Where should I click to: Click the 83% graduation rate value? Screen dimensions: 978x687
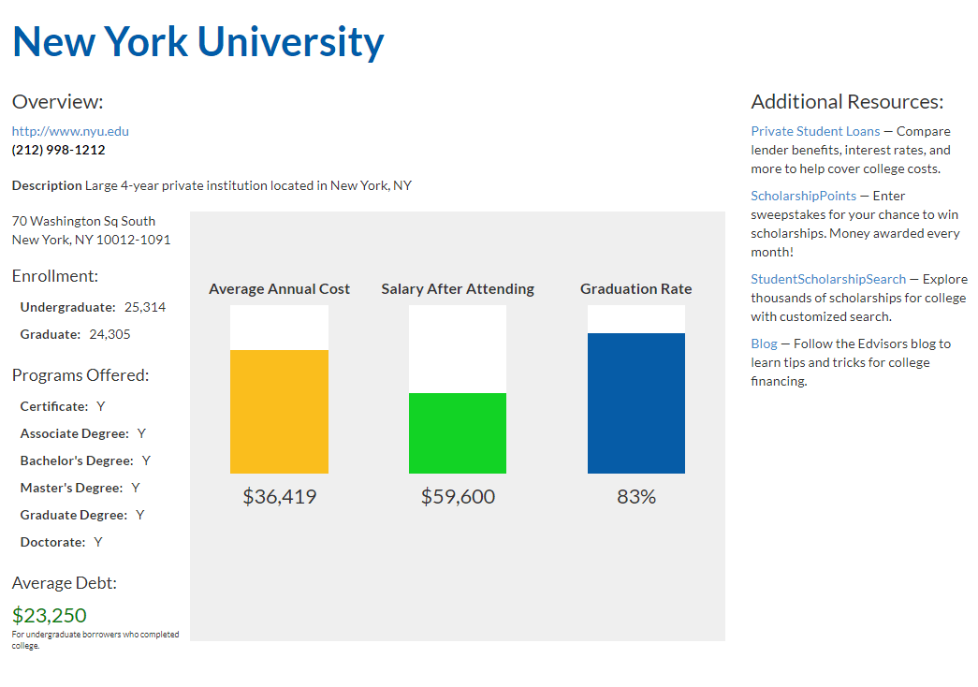tap(636, 497)
